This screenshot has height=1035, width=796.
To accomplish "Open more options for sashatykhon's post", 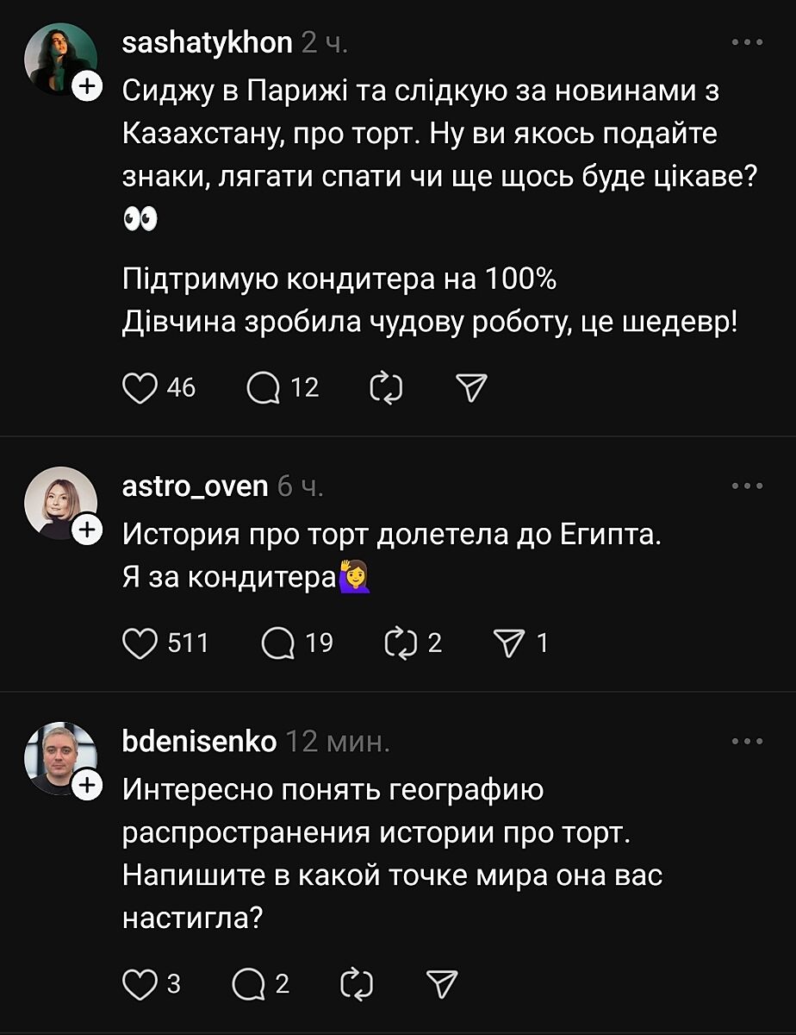I will (746, 42).
